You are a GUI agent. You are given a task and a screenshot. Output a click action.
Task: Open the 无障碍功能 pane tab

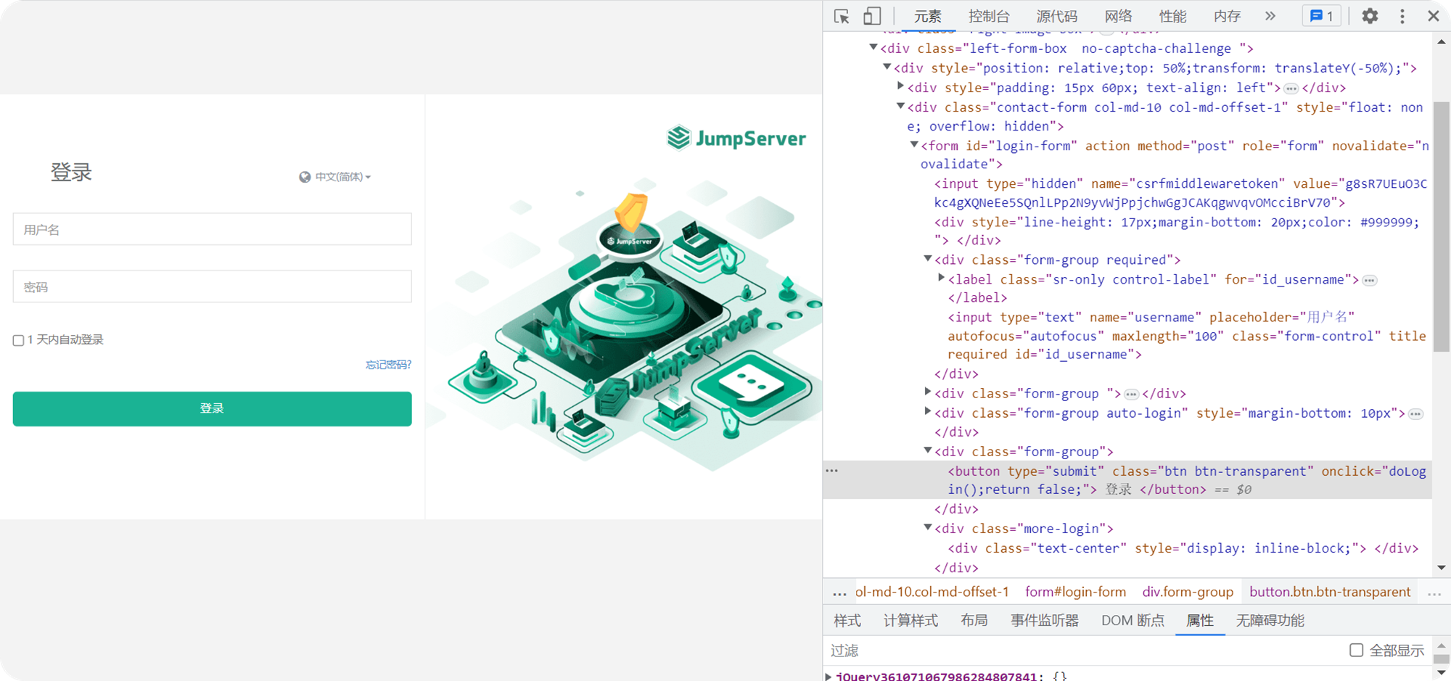pos(1270,621)
